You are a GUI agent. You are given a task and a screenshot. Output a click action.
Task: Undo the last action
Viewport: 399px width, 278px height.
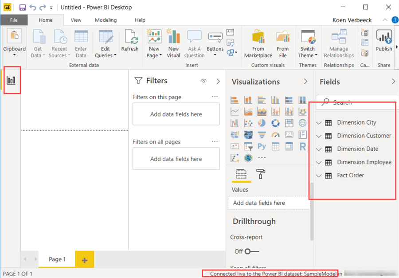[32, 7]
